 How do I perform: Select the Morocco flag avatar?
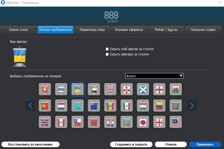[94, 122]
